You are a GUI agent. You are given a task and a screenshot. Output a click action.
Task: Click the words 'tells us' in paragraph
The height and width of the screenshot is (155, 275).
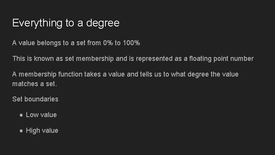pos(150,74)
